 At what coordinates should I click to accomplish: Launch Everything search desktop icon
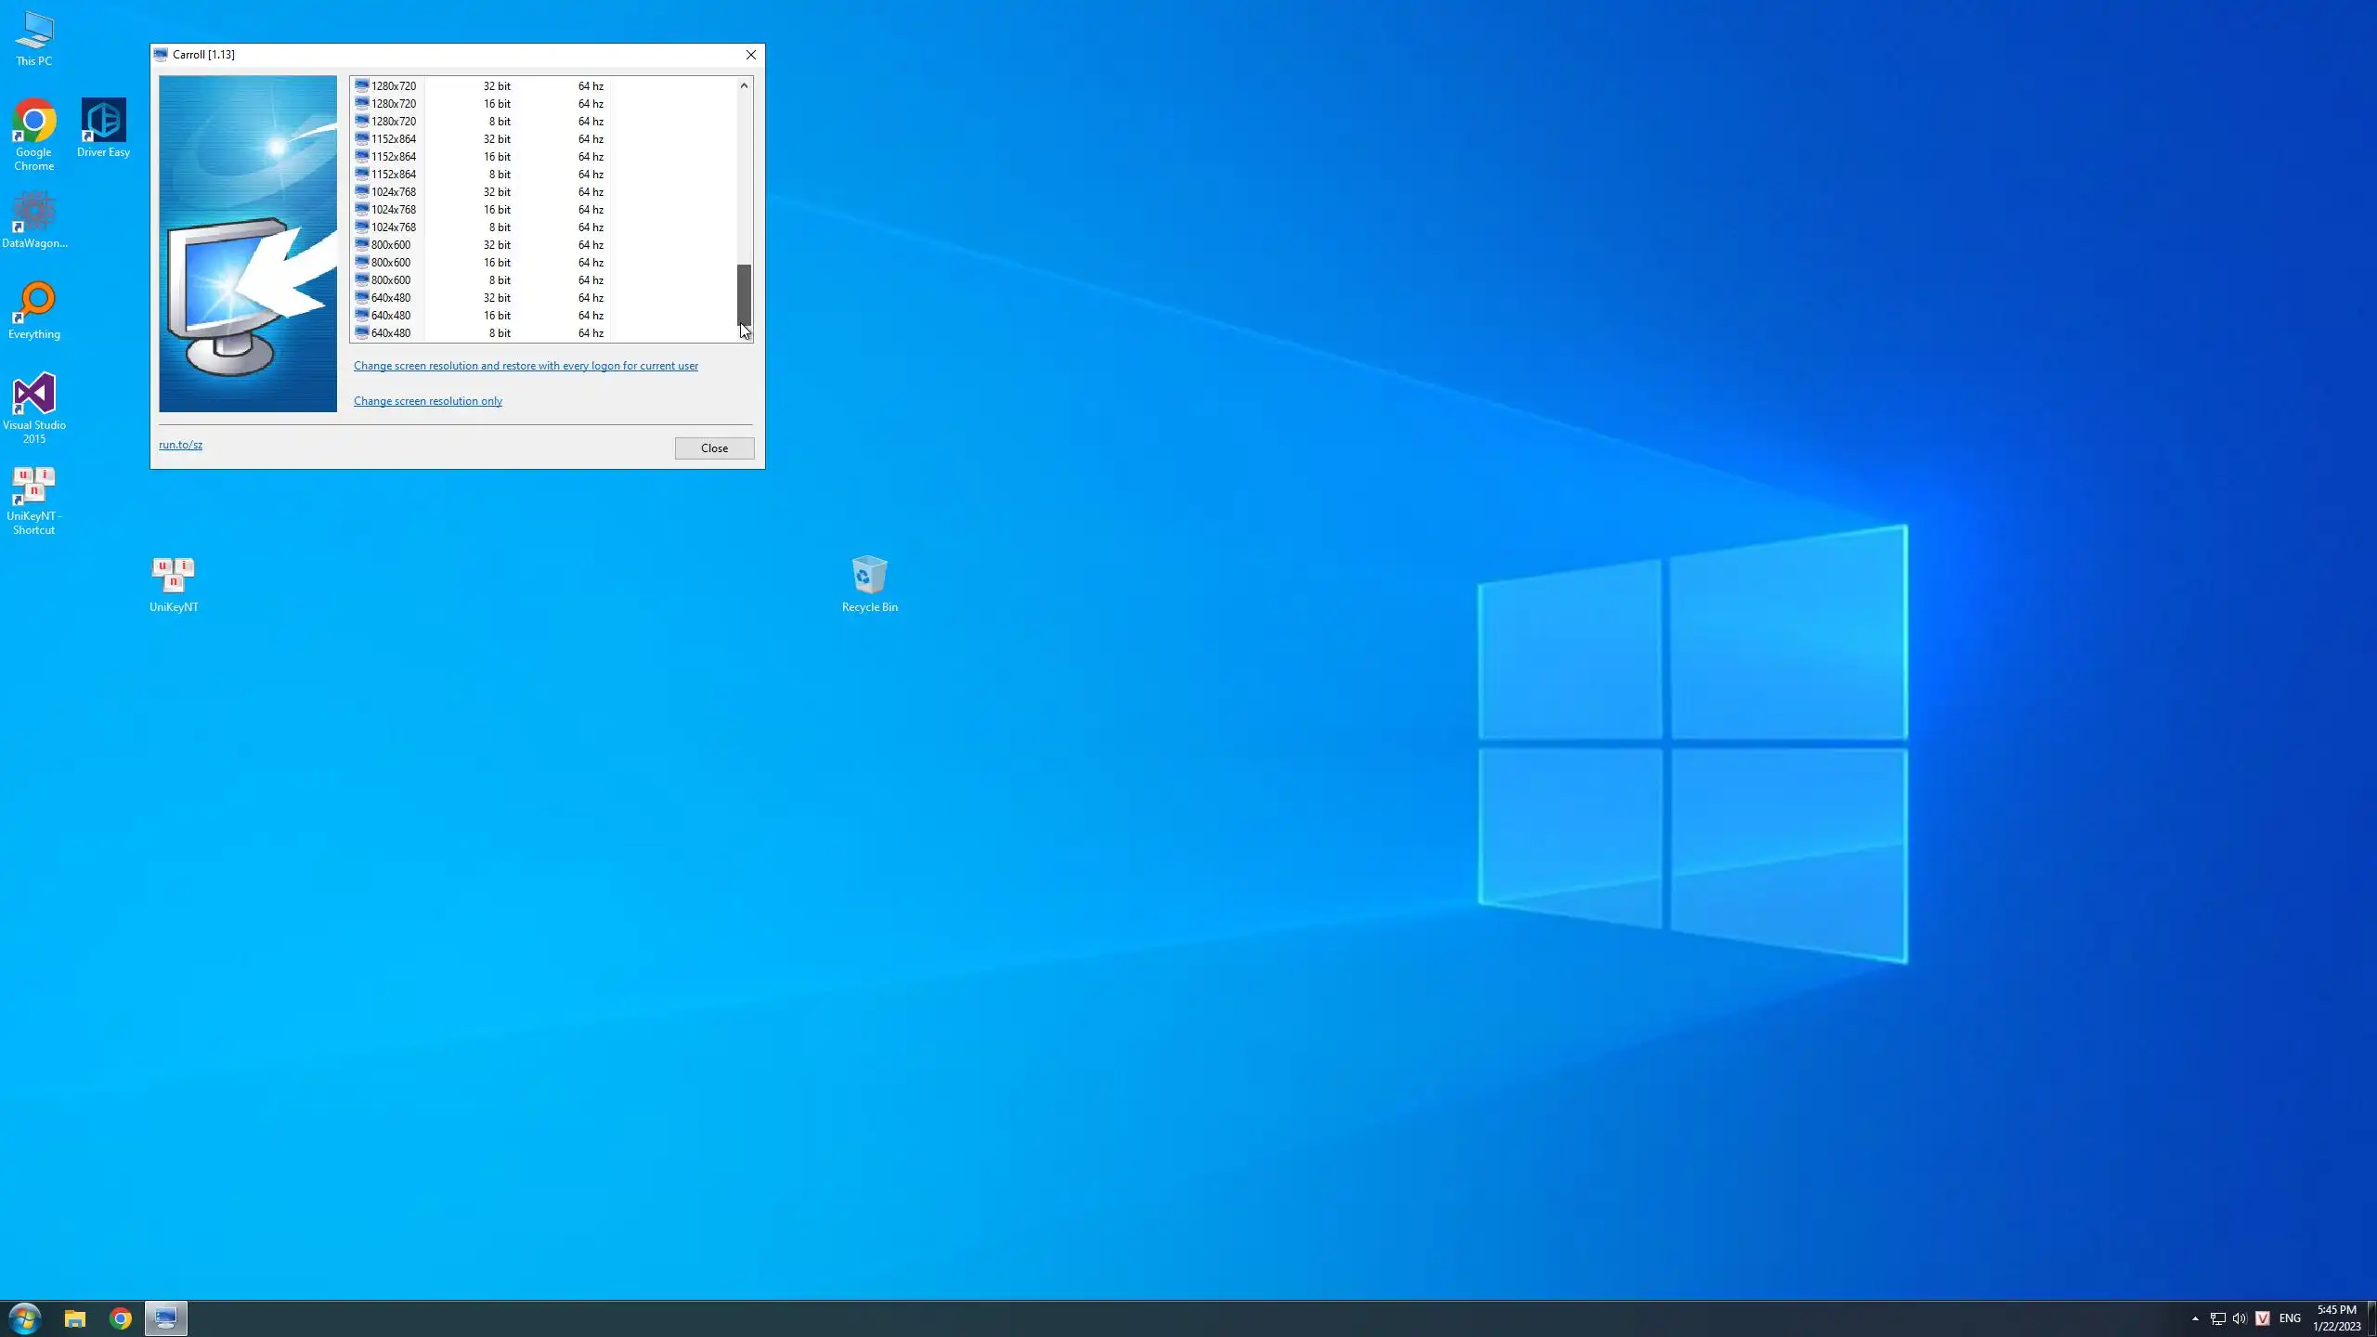coord(34,304)
